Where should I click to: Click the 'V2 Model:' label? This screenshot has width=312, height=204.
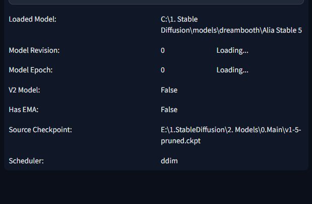[25, 90]
